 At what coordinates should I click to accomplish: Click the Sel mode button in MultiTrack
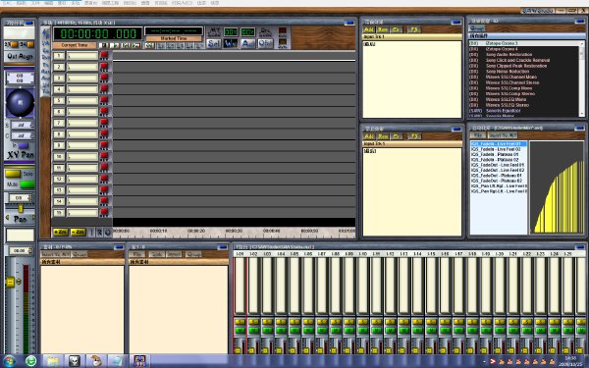[x=213, y=43]
